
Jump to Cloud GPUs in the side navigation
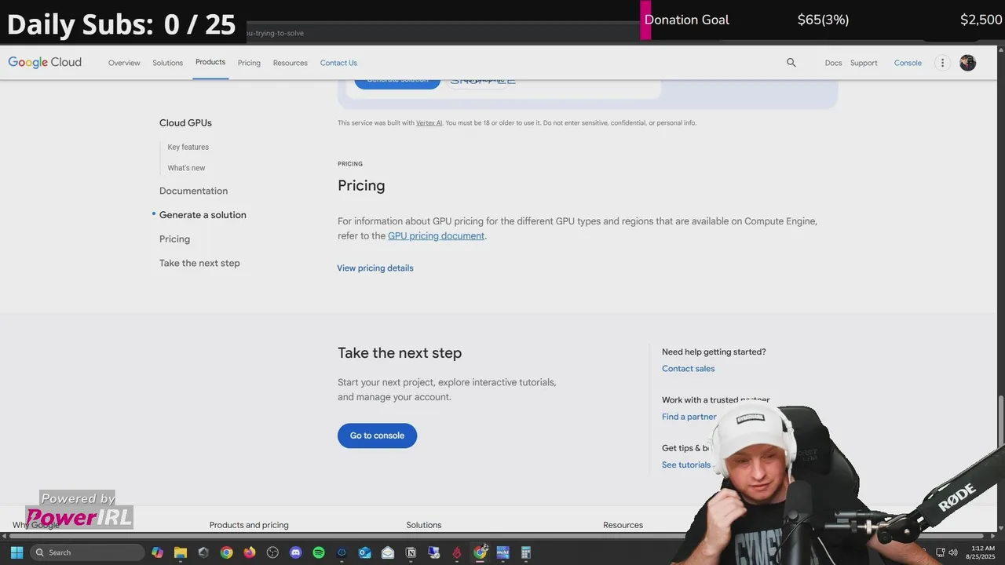(x=185, y=123)
